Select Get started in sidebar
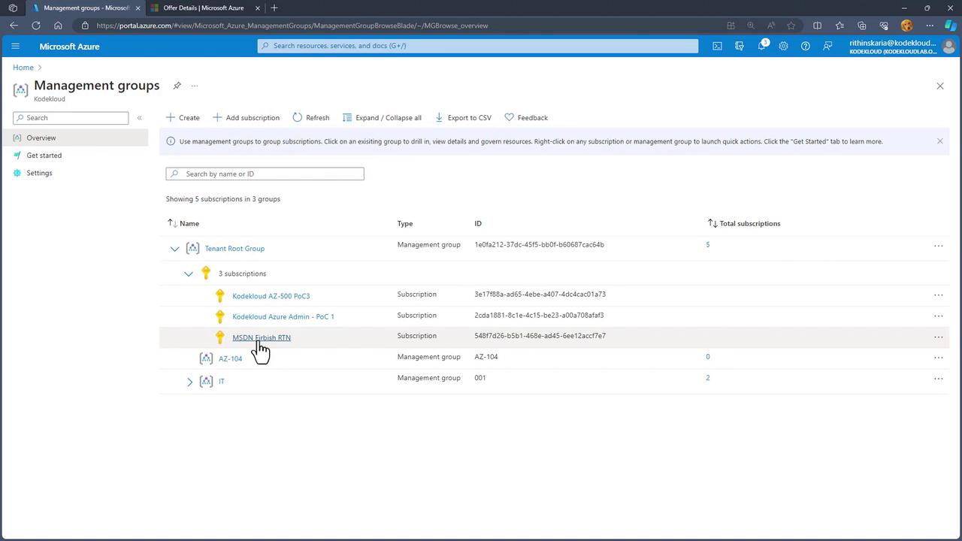962x541 pixels. coord(44,156)
